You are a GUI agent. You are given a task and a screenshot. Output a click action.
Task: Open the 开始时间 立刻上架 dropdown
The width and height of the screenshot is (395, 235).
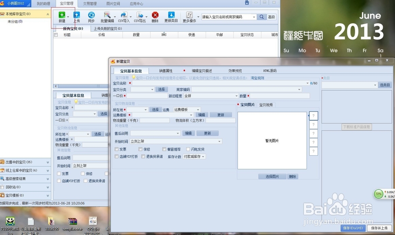pyautogui.click(x=220, y=140)
